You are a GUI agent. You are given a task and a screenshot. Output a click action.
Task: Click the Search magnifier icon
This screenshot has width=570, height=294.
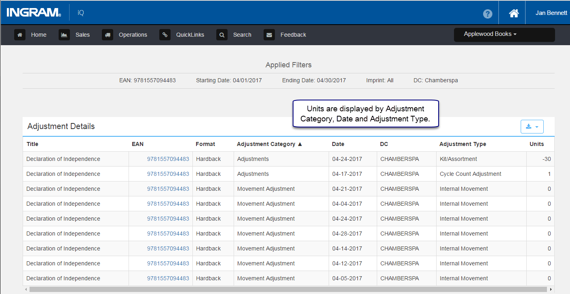[222, 35]
